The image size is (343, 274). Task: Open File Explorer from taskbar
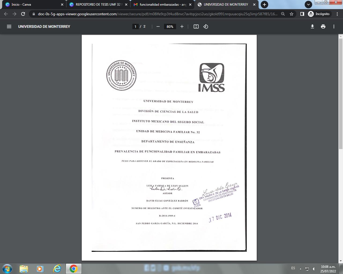pyautogui.click(x=24, y=269)
